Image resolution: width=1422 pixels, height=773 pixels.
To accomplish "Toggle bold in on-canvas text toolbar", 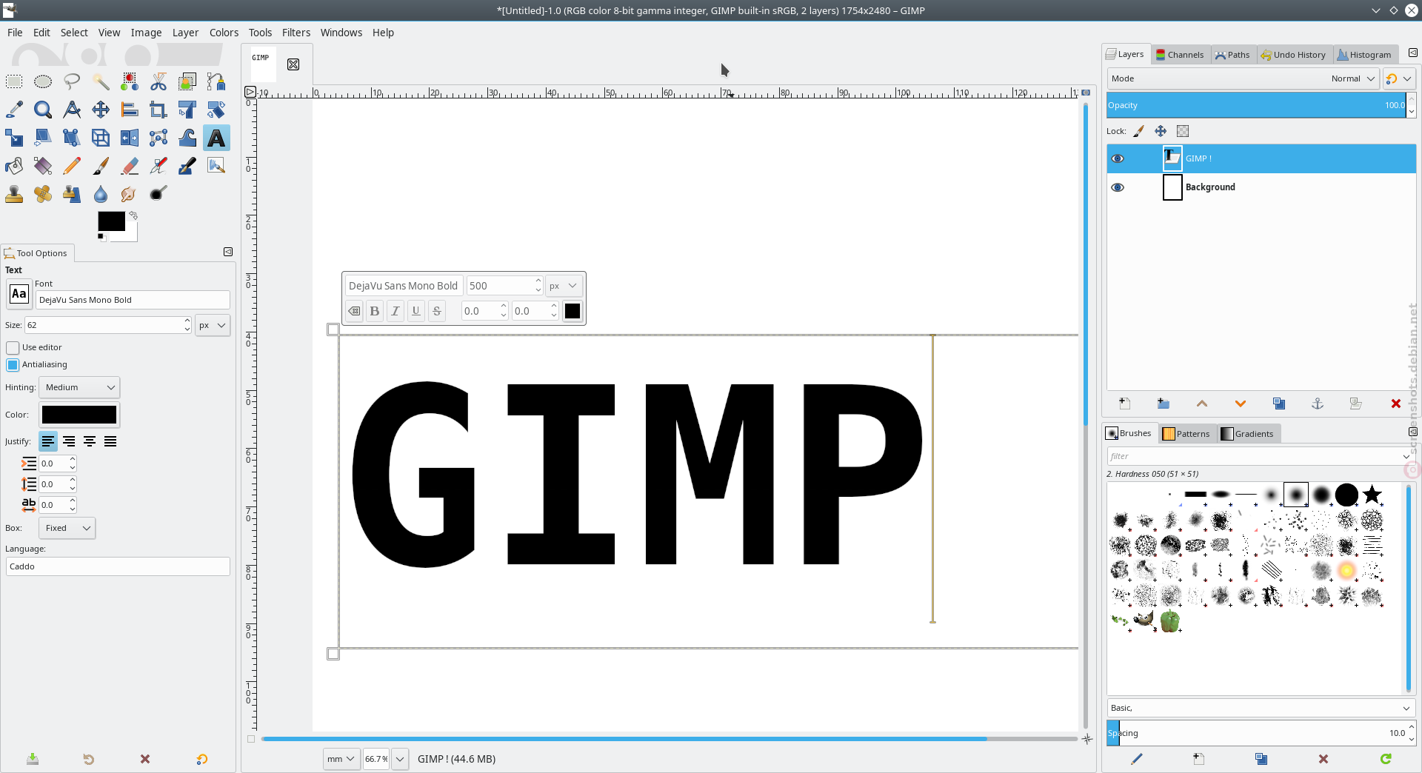I will pyautogui.click(x=375, y=311).
